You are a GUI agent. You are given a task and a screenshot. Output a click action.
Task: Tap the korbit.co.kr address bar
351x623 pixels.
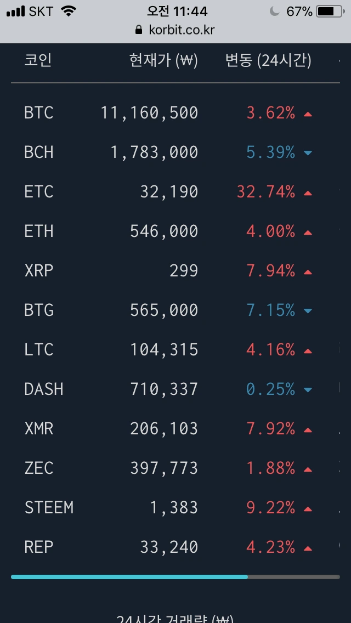(175, 30)
